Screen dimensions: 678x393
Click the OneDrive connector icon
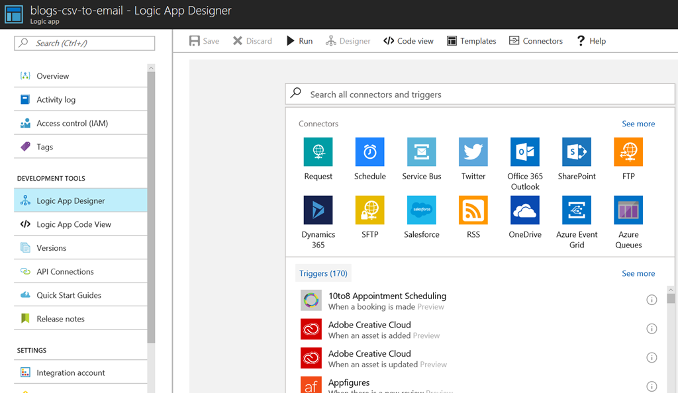click(524, 210)
